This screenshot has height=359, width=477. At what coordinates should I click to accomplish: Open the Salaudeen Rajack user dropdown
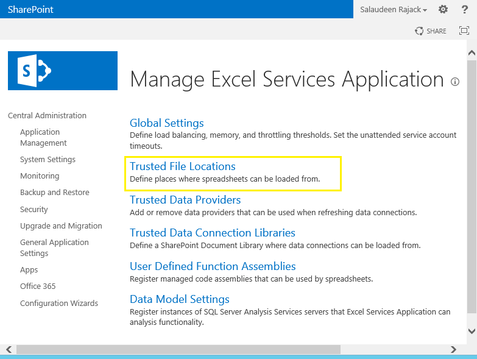[394, 9]
